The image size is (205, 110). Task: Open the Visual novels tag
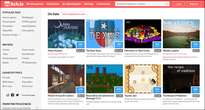pos(9,22)
